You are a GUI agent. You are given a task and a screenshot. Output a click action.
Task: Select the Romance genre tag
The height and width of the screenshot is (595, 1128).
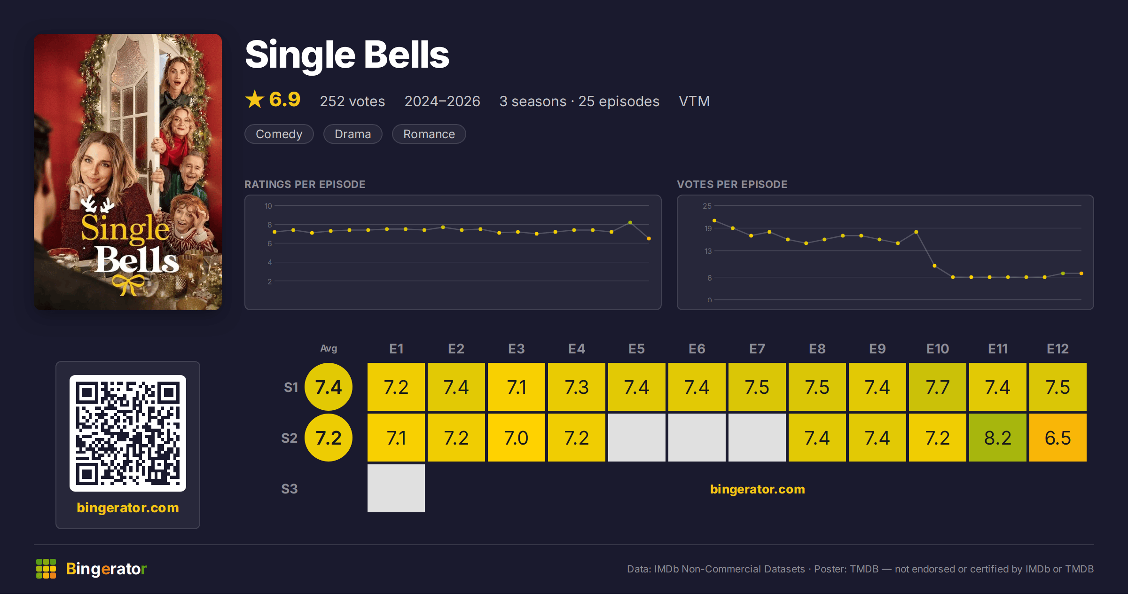429,134
